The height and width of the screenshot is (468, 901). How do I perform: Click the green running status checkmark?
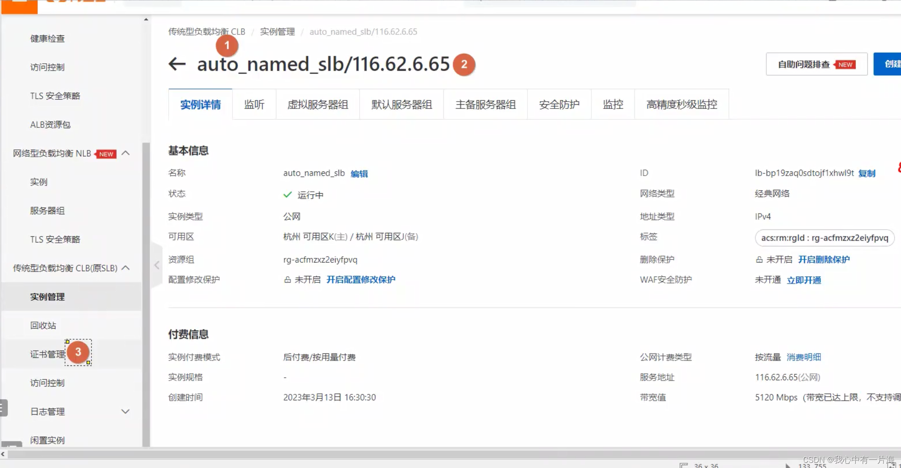pyautogui.click(x=288, y=195)
